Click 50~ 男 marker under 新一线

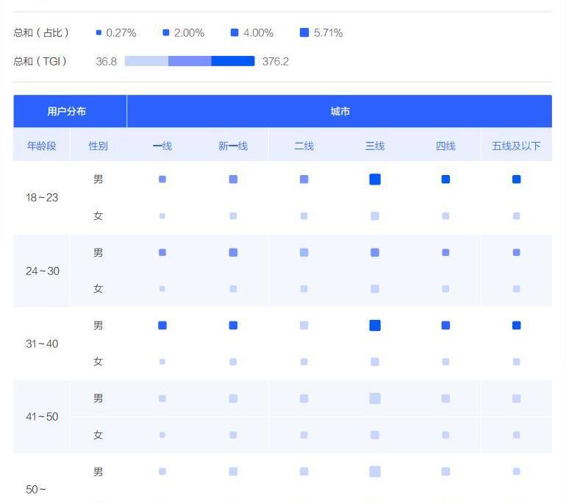tap(233, 471)
